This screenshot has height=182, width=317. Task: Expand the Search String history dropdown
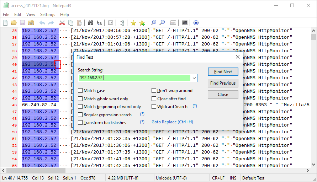(x=194, y=78)
